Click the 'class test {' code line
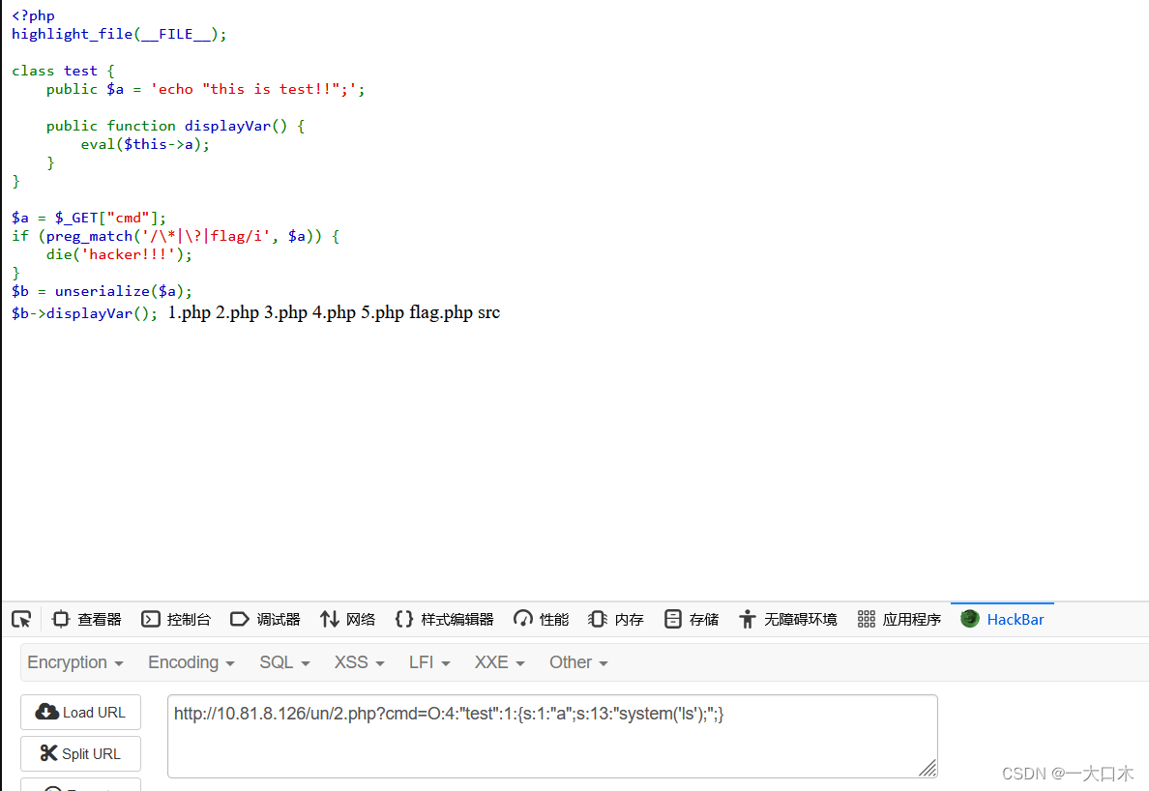Image resolution: width=1149 pixels, height=791 pixels. point(63,71)
